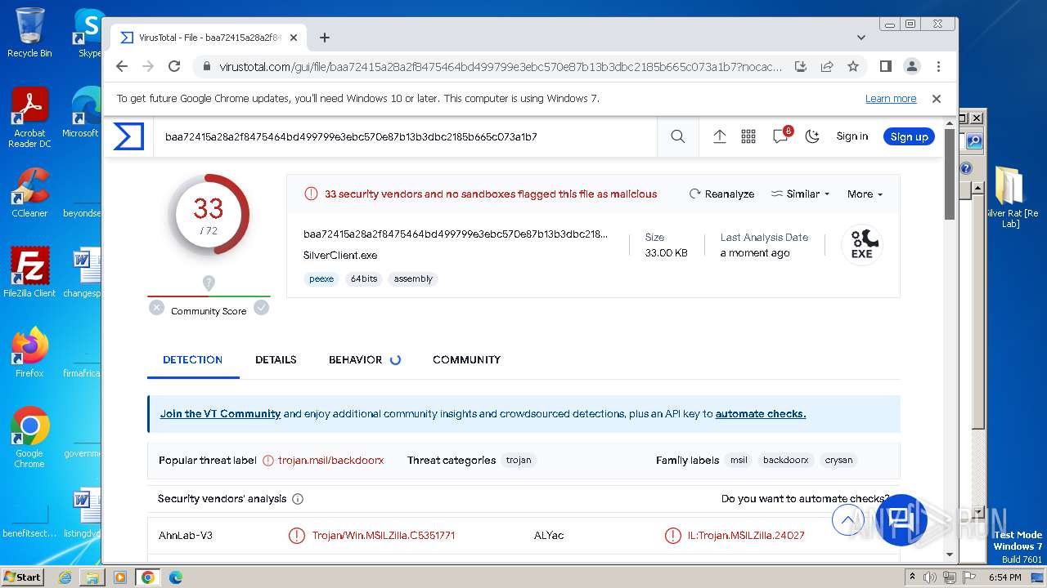
Task: Toggle dark mode moon icon
Action: (x=812, y=136)
